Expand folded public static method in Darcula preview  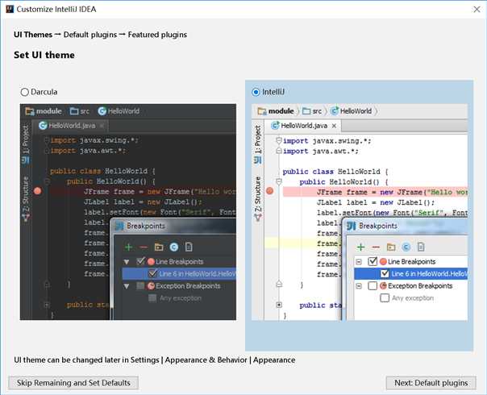click(x=47, y=305)
